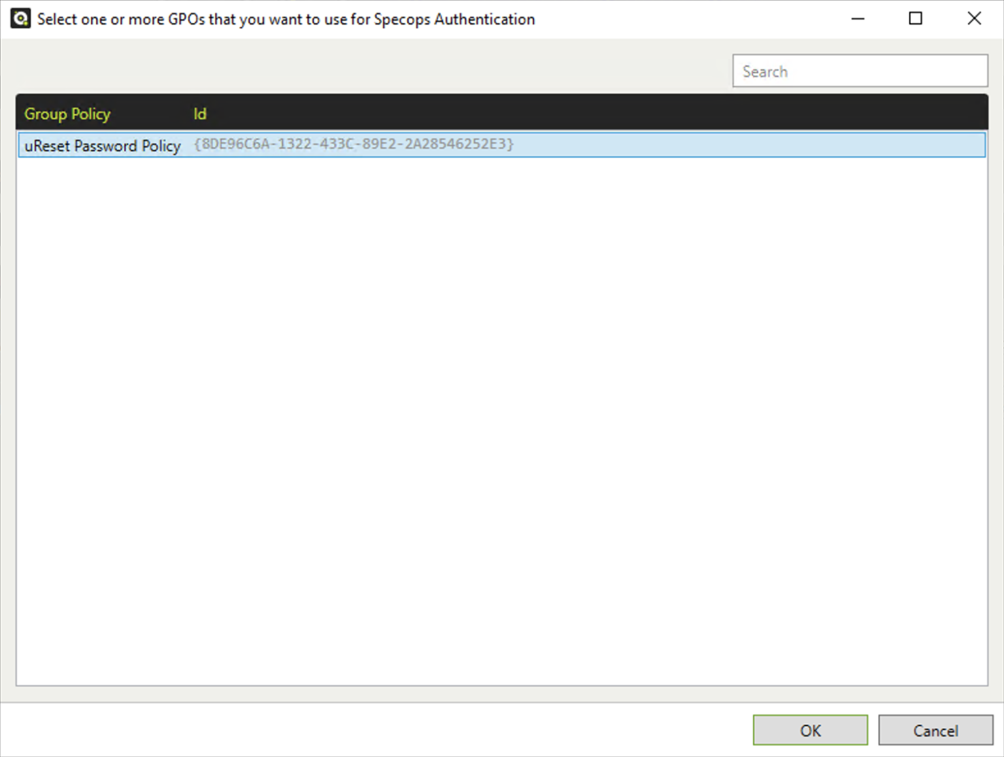Confirm selection with the OK button
The width and height of the screenshot is (1004, 757).
coord(810,730)
